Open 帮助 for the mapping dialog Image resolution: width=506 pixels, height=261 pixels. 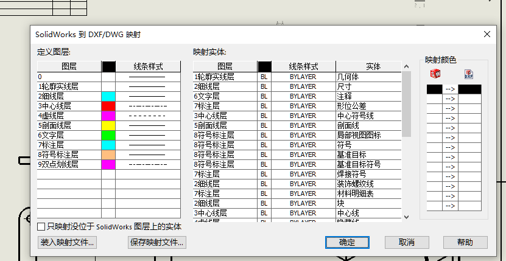[x=465, y=242]
